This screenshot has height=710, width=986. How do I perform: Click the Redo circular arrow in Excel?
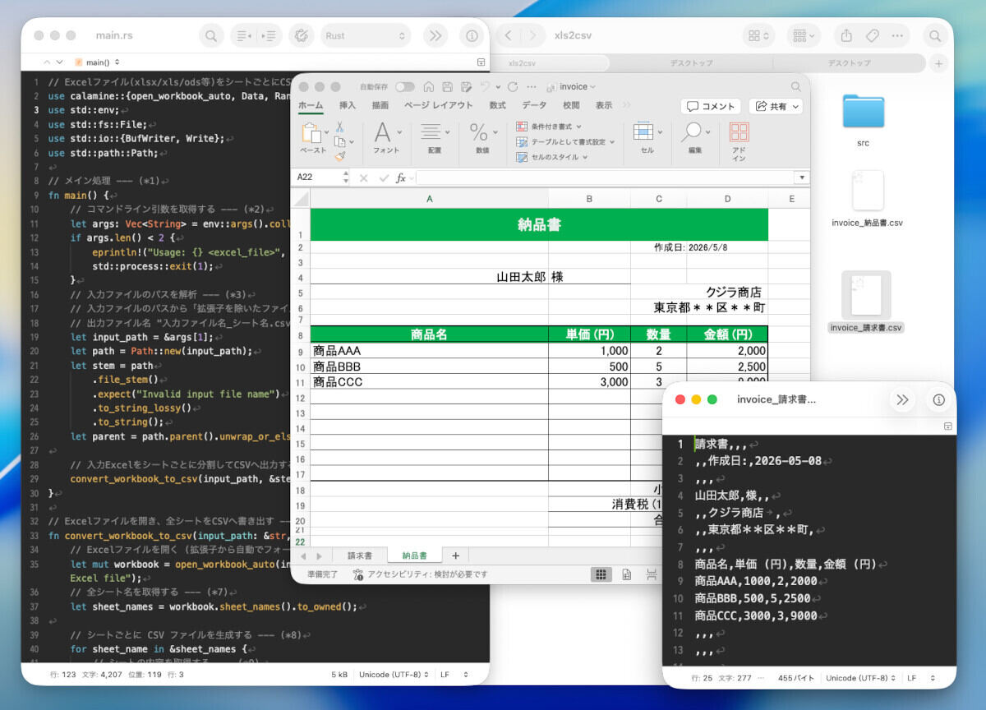coord(513,87)
